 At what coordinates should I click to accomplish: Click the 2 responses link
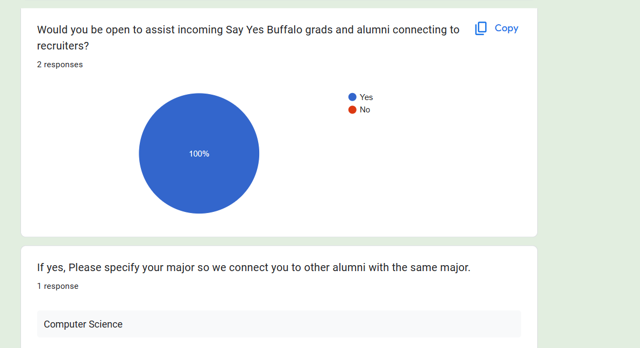60,64
